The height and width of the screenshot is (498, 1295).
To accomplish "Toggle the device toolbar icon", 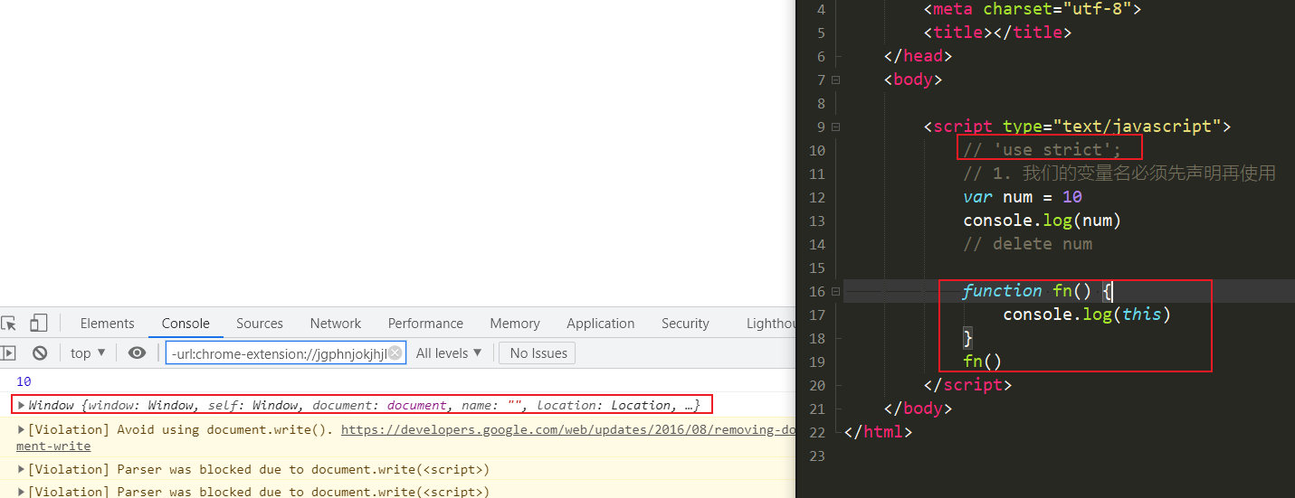I will (38, 323).
